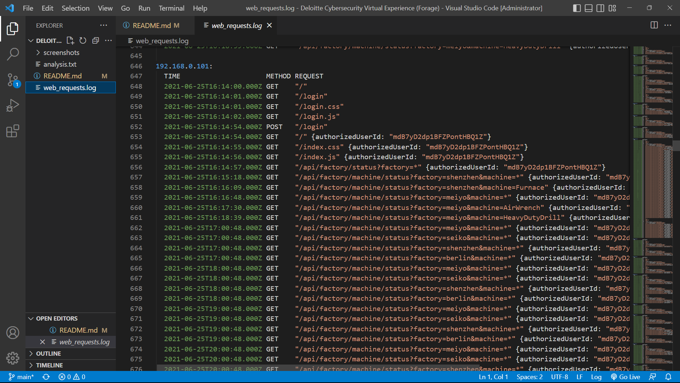Screen dimensions: 680x383
Task: Refresh the explorer file tree
Action: coord(83,40)
